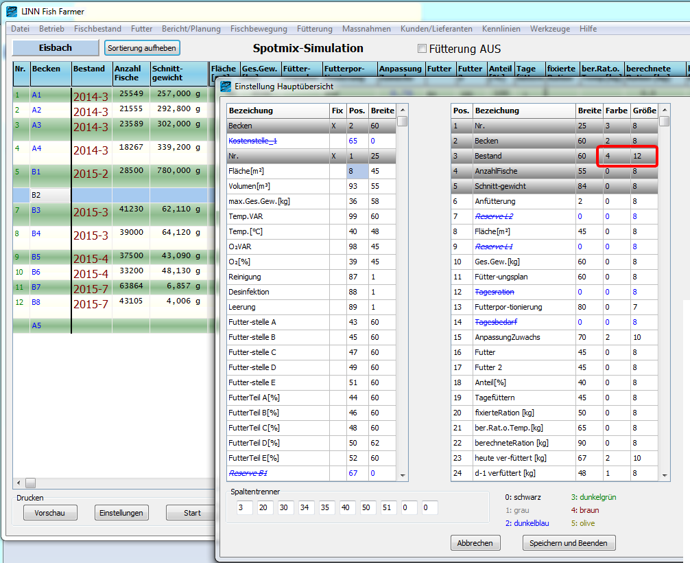Click the Fix cell of Becken row
690x563 pixels.
pyautogui.click(x=338, y=126)
